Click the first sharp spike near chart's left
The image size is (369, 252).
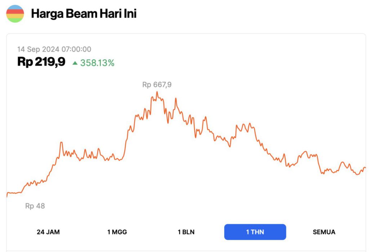tap(61, 143)
